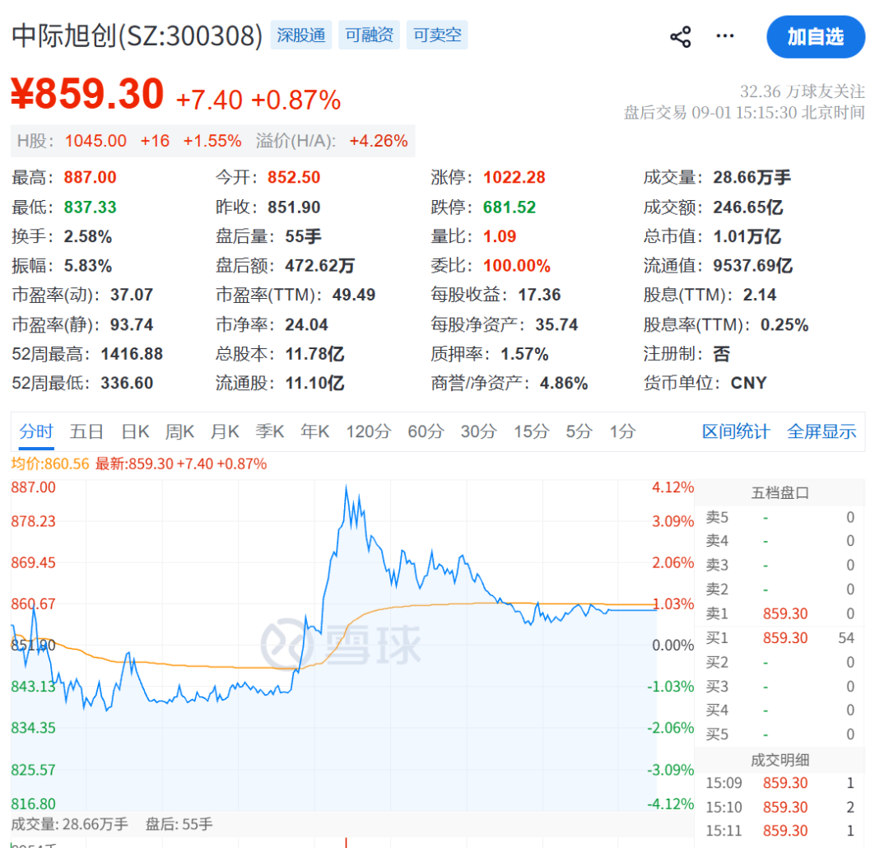The image size is (889, 848).
Task: Click the 今开 value 852.50
Action: [x=294, y=178]
